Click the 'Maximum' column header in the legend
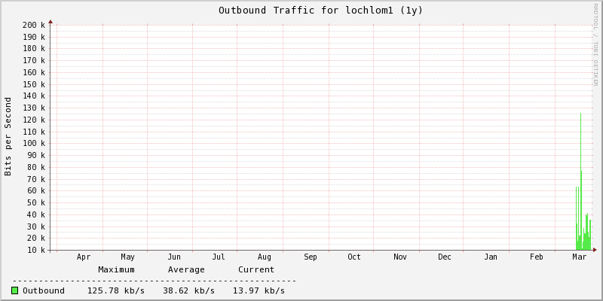603x301 pixels. (116, 269)
